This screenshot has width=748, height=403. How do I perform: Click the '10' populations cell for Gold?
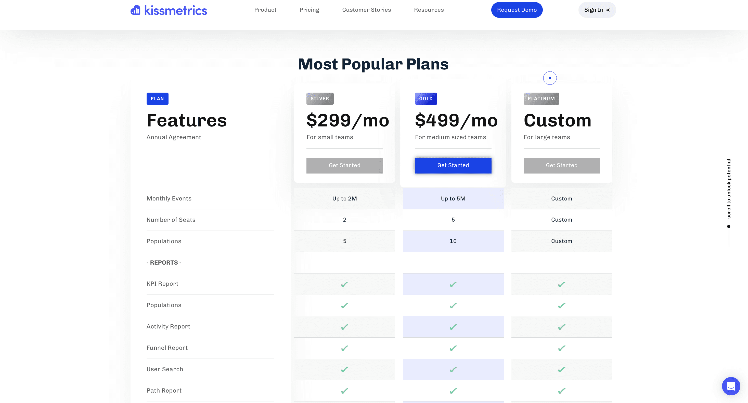click(x=453, y=241)
